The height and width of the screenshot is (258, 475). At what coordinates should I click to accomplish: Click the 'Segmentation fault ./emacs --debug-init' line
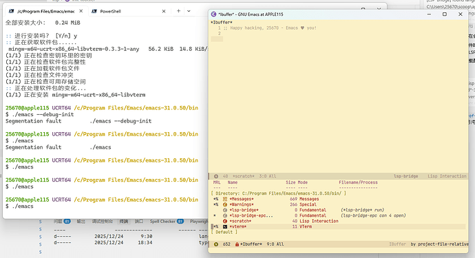78,121
